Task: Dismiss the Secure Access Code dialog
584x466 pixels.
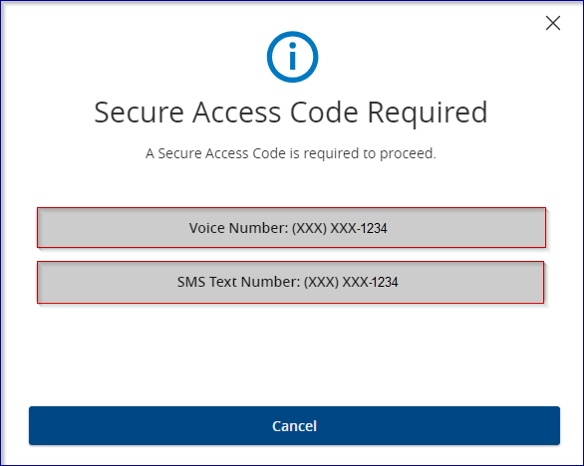Action: pyautogui.click(x=553, y=23)
